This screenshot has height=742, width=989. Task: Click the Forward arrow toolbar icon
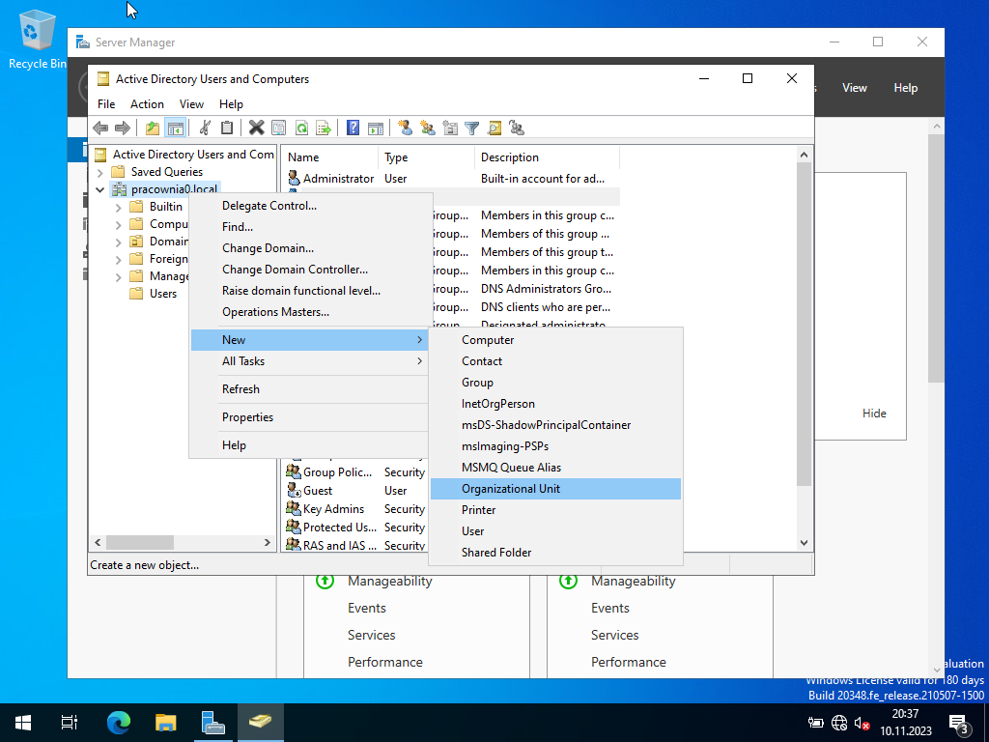[x=123, y=128]
